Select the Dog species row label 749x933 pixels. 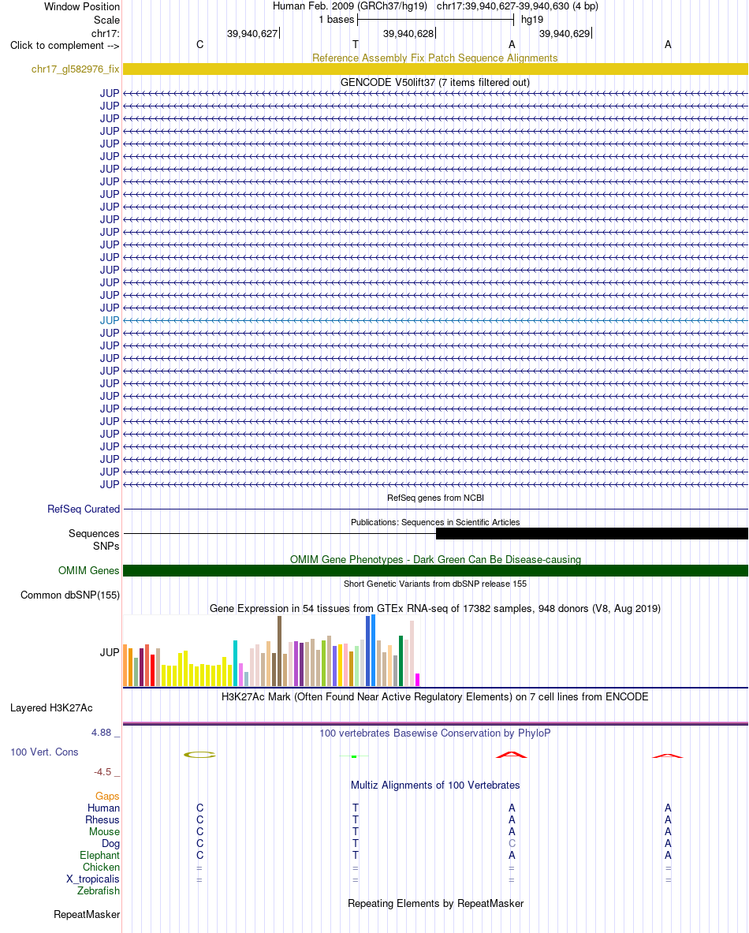coord(110,844)
